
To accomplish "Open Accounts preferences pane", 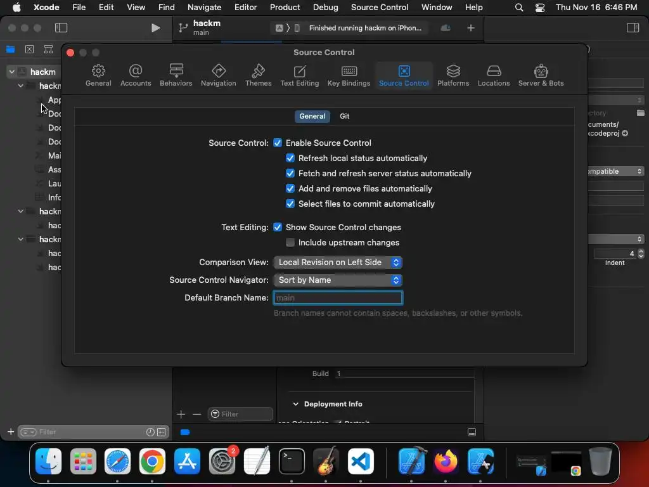I will 136,75.
